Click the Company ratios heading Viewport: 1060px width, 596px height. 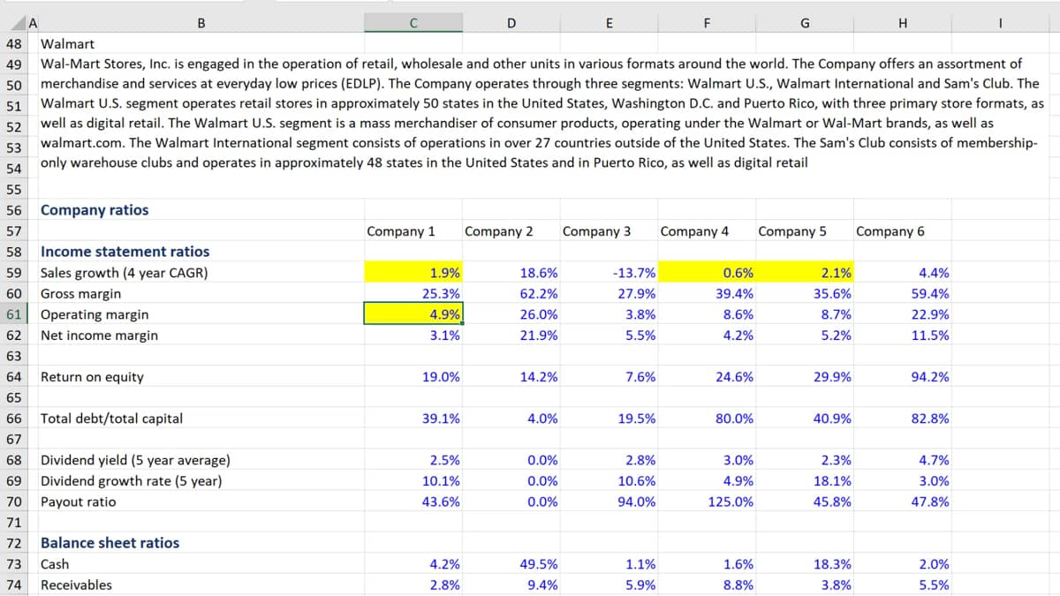(x=95, y=210)
